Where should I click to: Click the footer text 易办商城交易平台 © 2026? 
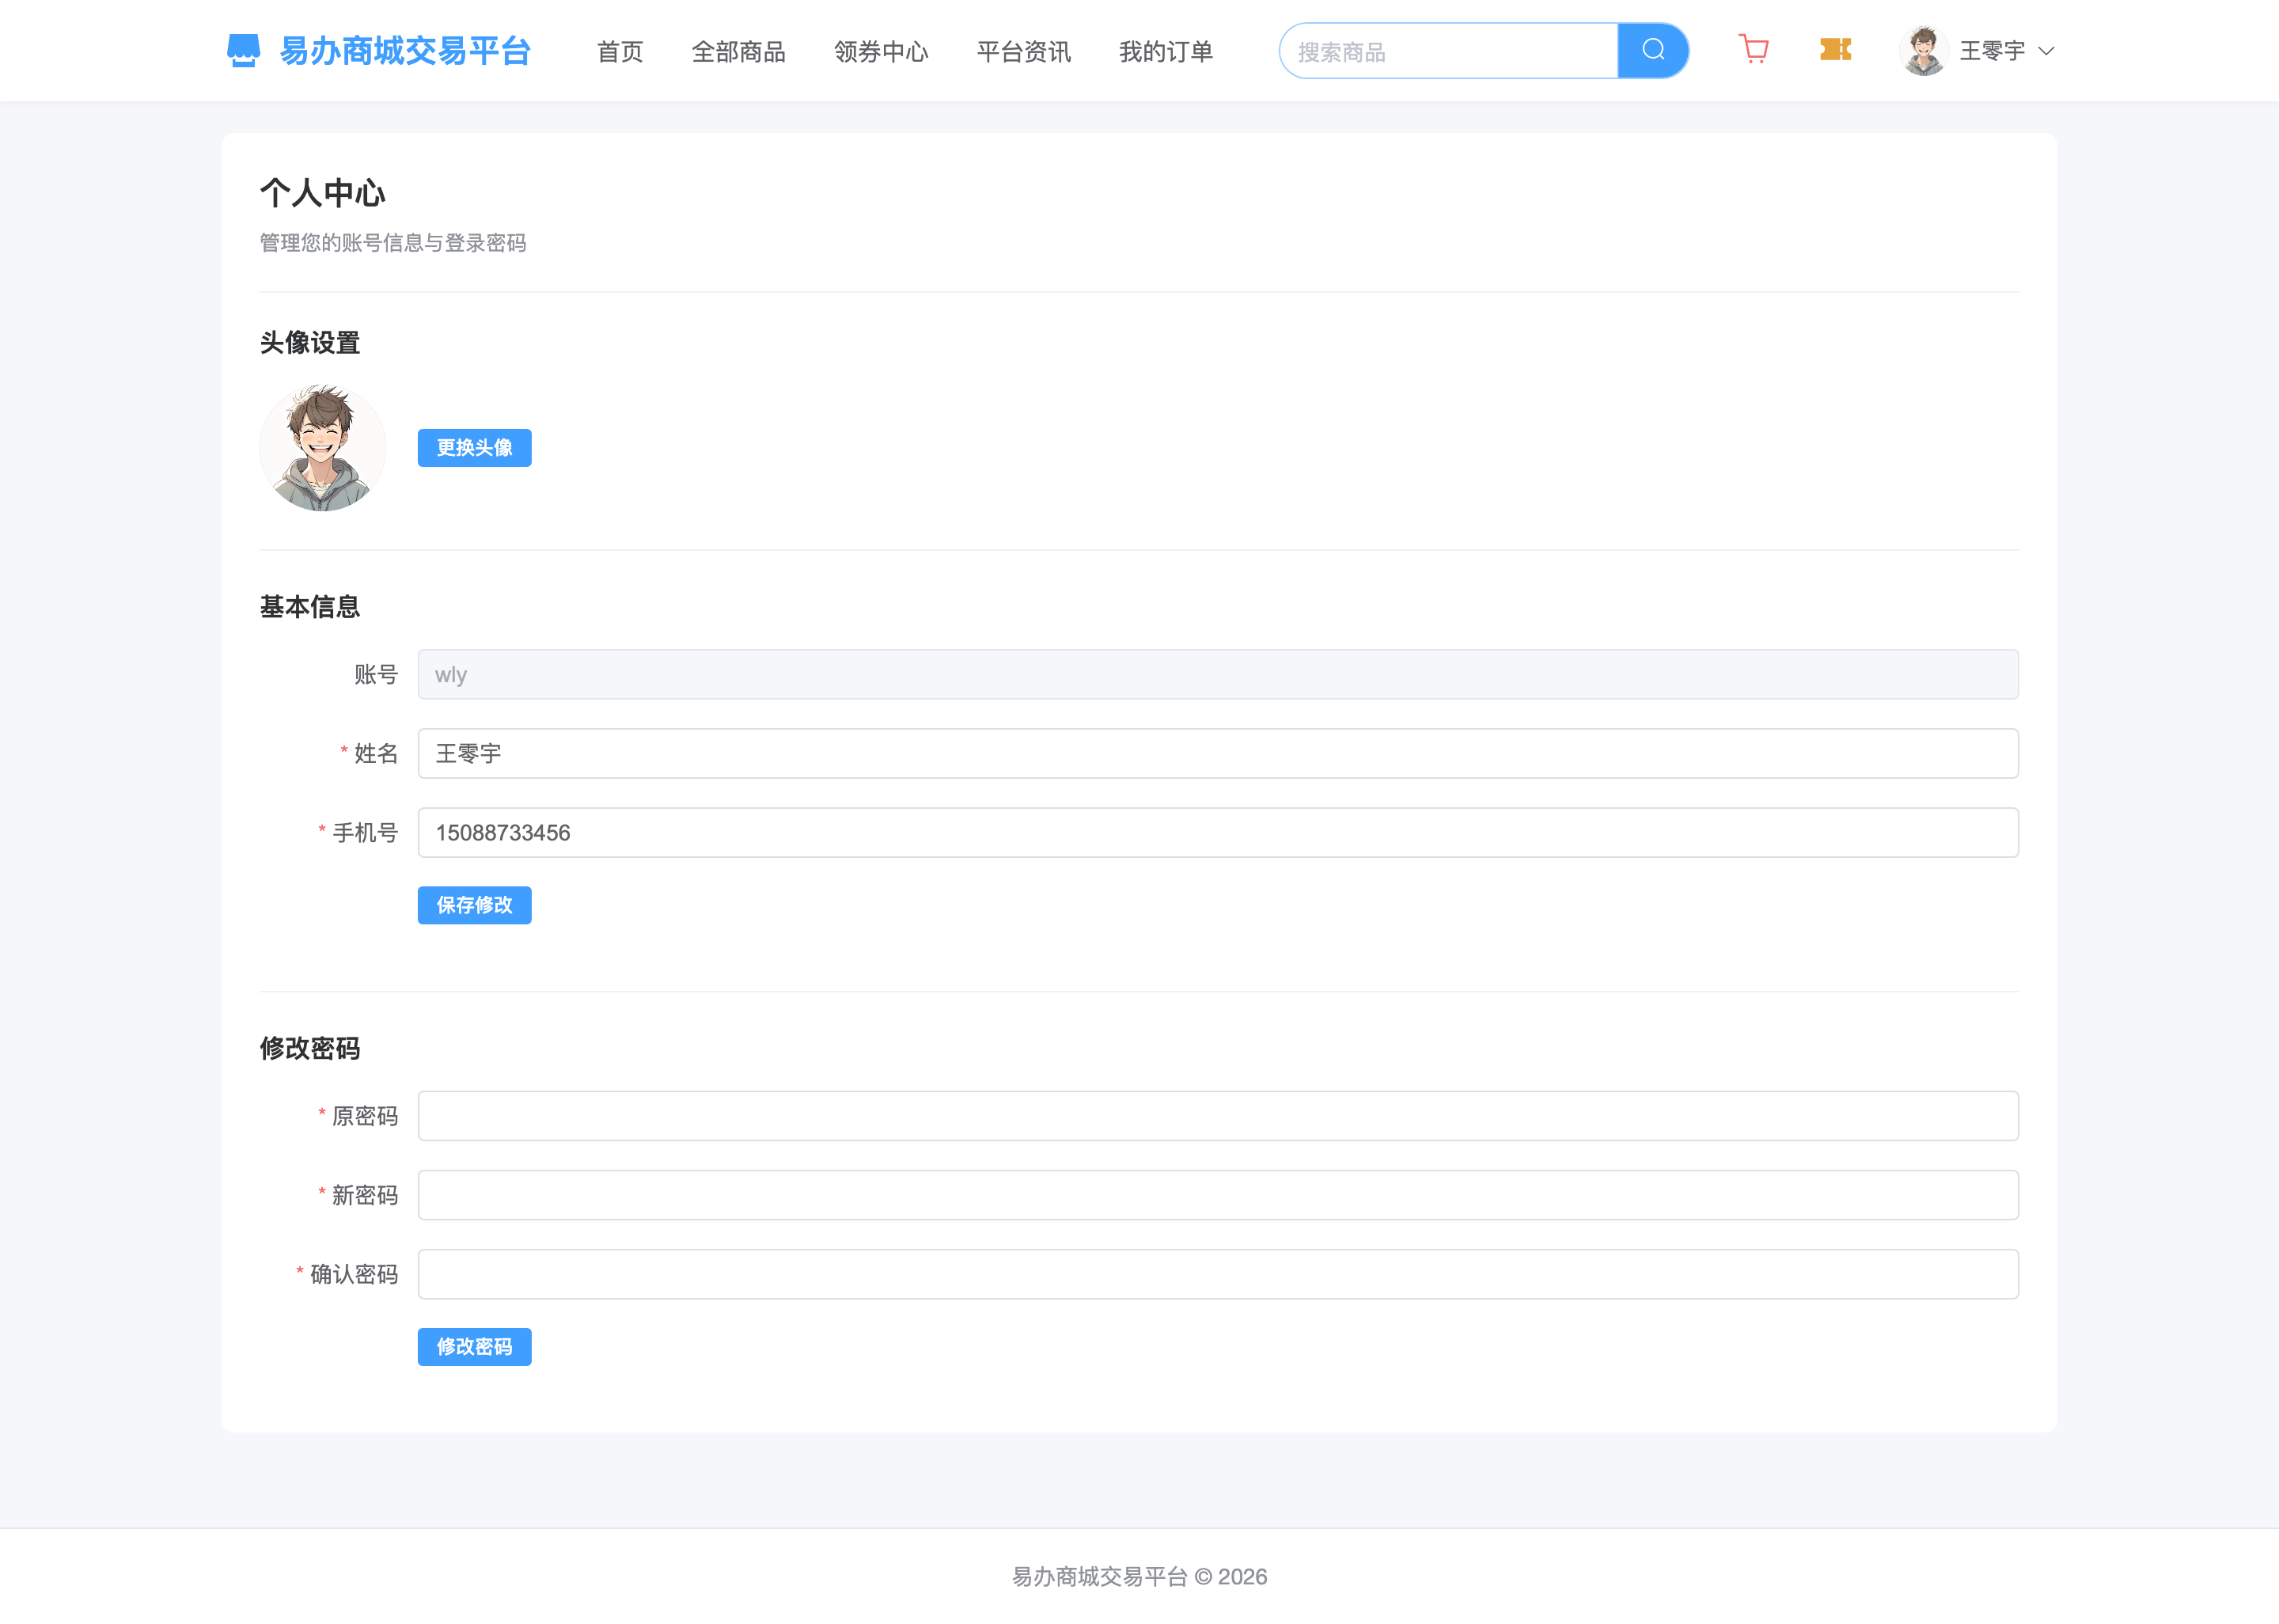click(x=1139, y=1576)
